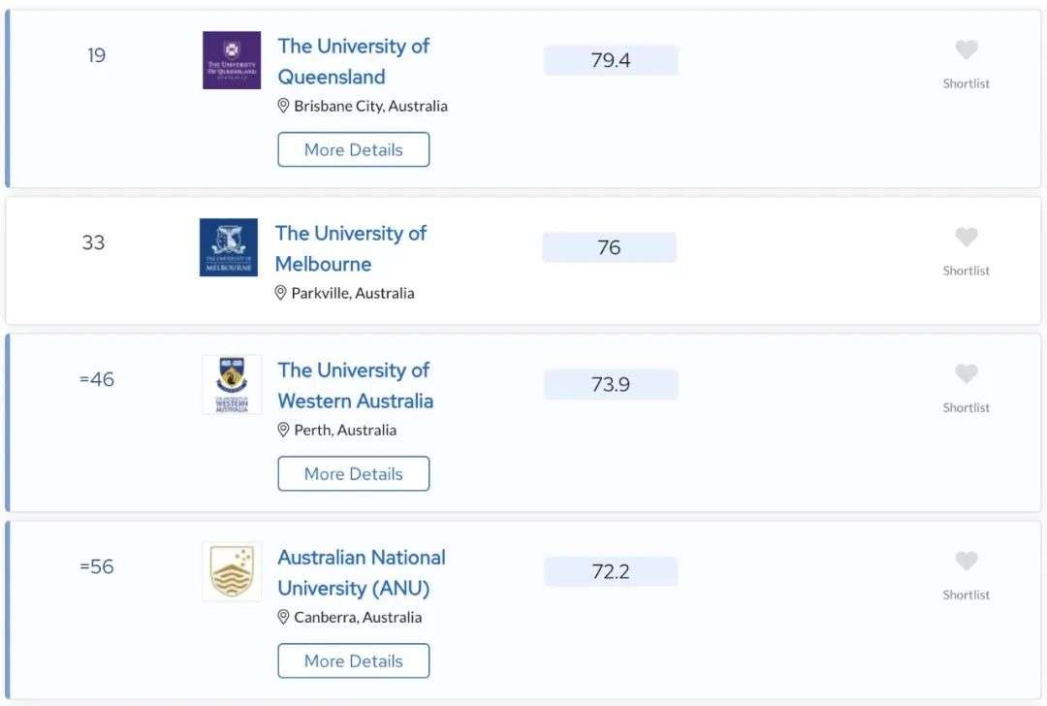Click the location pin beside Canberra
The width and height of the screenshot is (1047, 706).
283,617
